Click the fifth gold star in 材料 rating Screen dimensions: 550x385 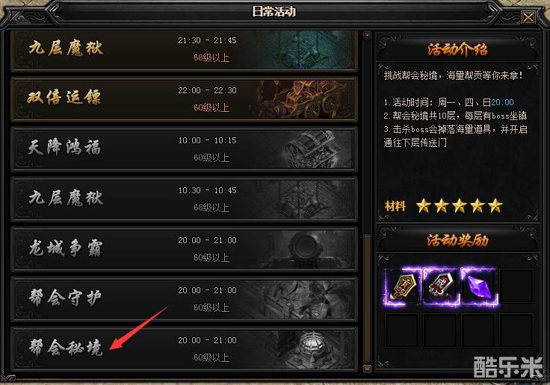click(x=495, y=206)
